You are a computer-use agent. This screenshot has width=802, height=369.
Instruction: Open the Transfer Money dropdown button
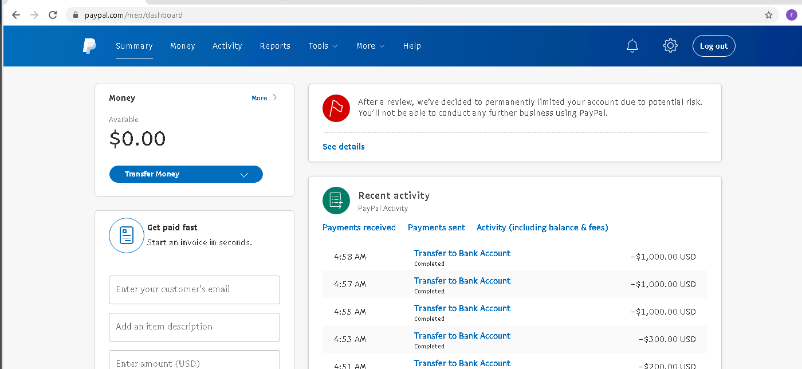[186, 174]
